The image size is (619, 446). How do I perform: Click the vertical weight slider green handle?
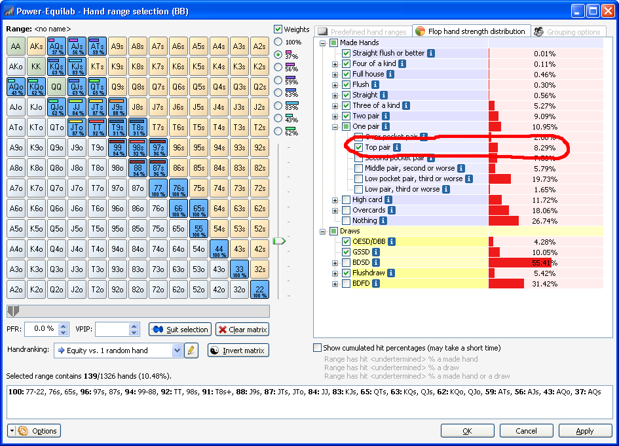pos(279,241)
